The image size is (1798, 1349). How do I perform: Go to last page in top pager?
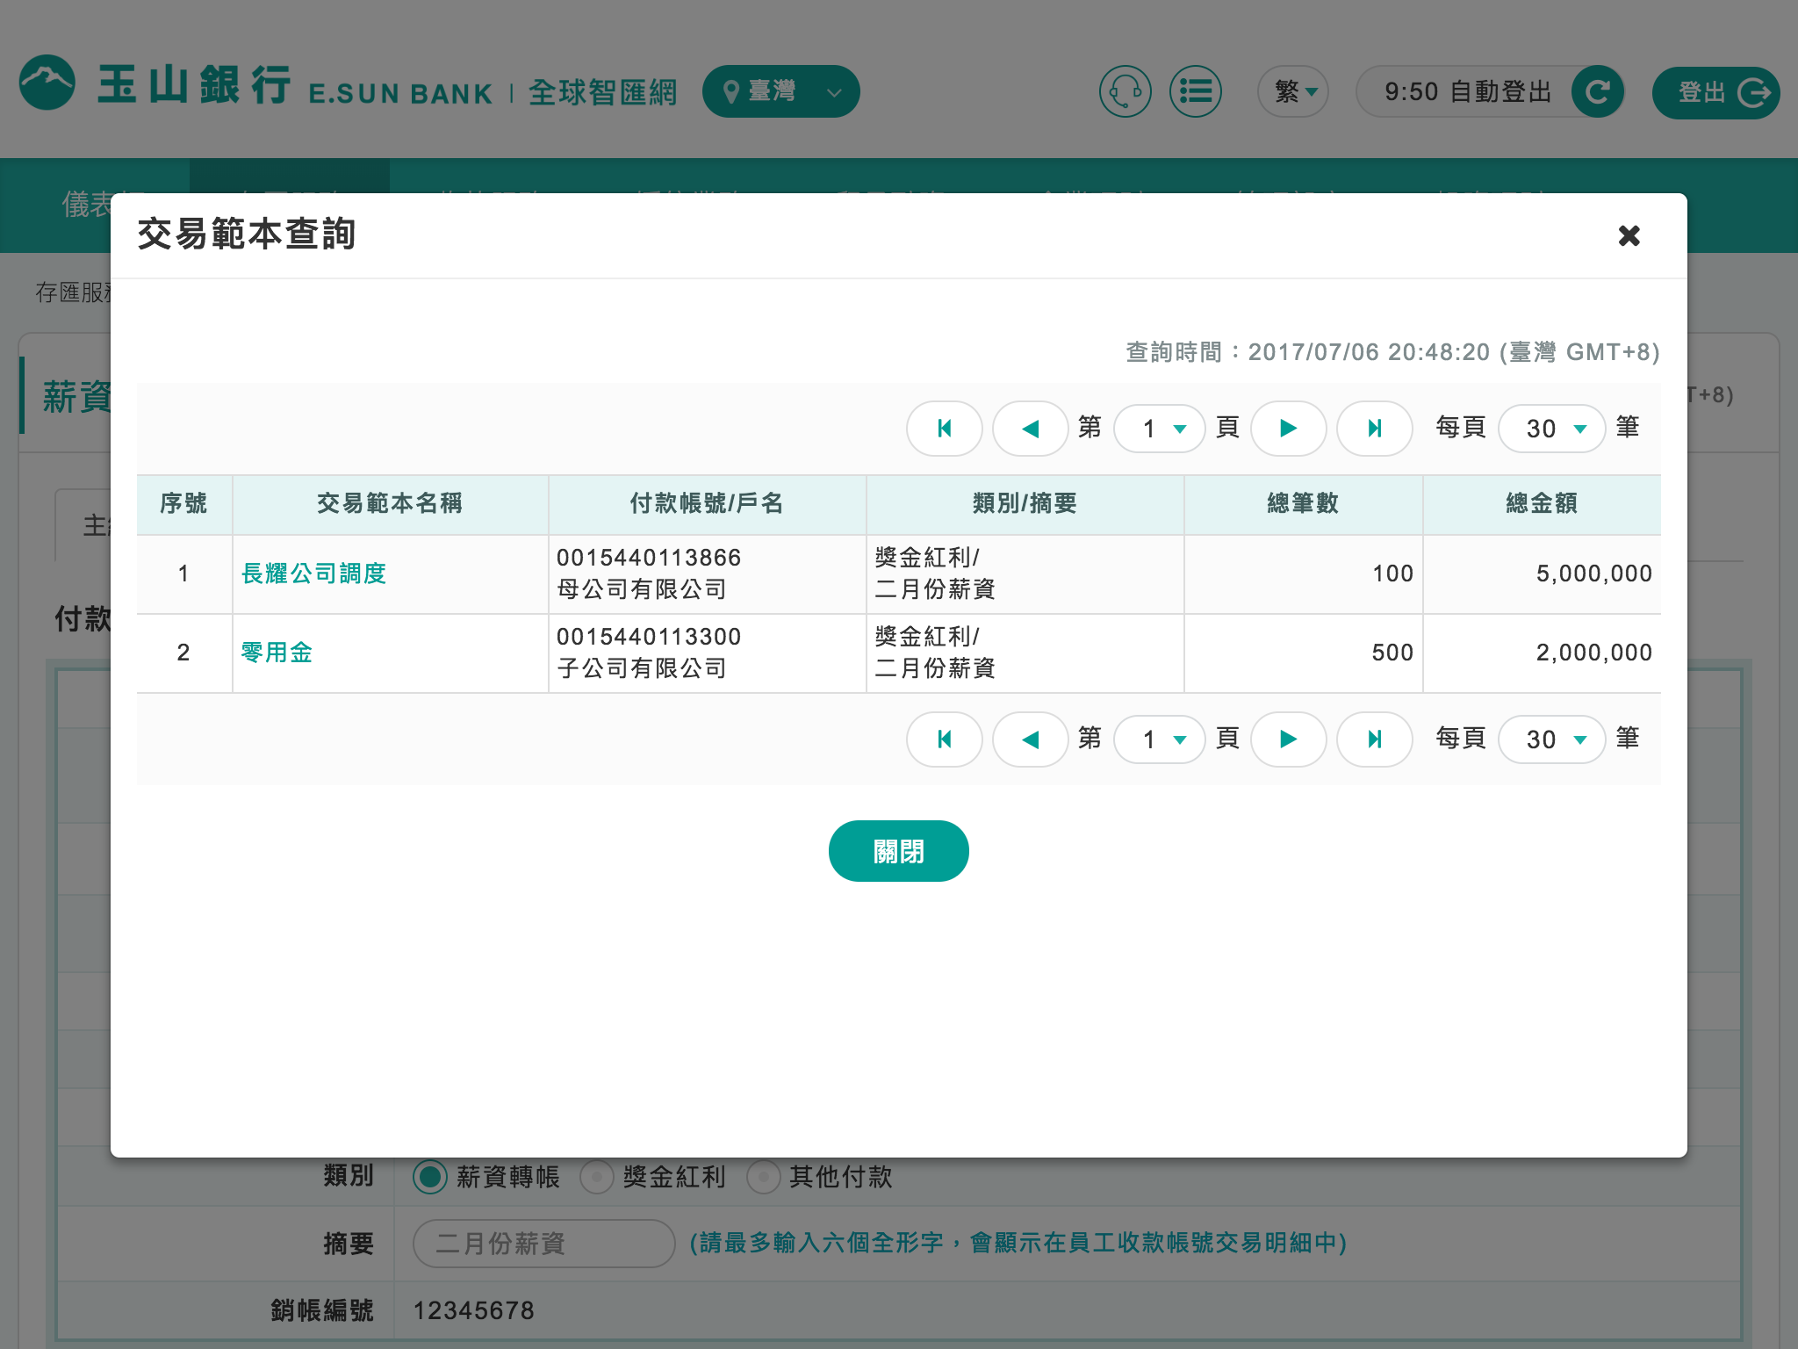[1375, 429]
